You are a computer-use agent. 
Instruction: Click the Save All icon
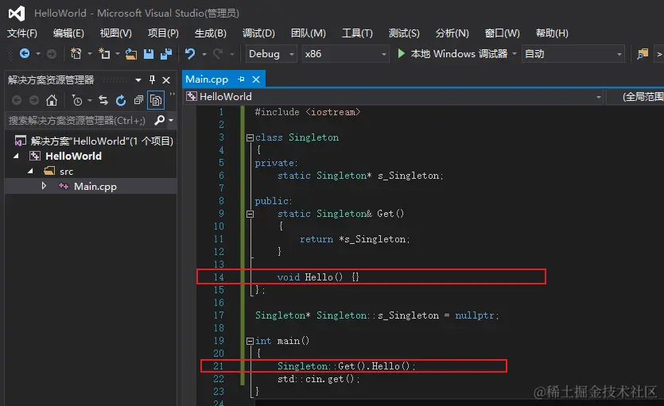(166, 54)
